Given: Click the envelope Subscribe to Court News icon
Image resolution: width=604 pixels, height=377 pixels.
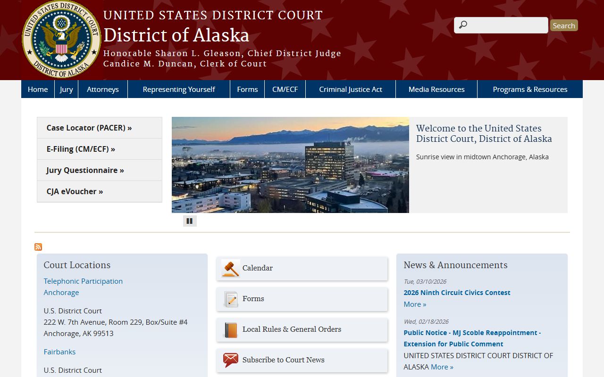Looking at the screenshot, I should [230, 360].
